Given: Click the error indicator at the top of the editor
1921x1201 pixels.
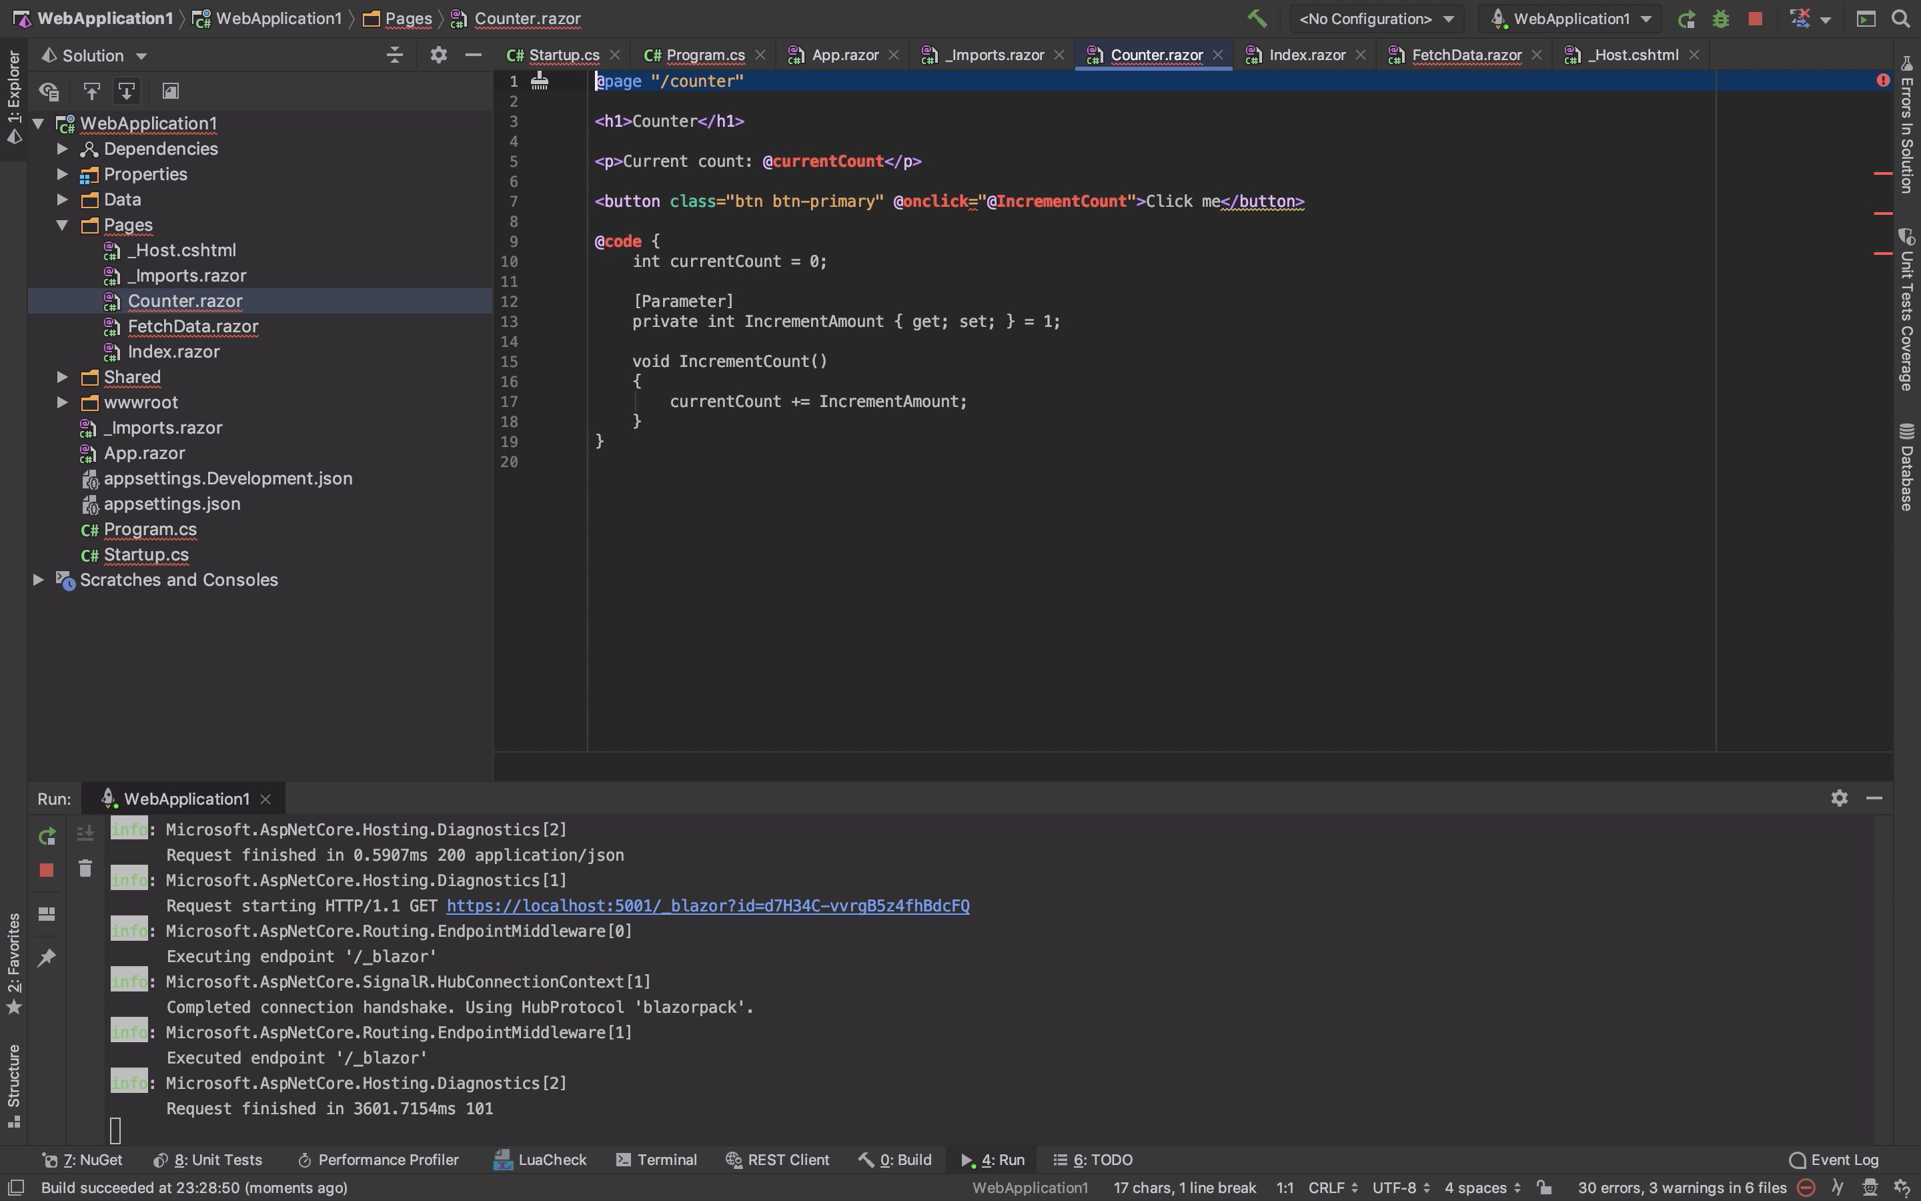Looking at the screenshot, I should (x=1883, y=80).
